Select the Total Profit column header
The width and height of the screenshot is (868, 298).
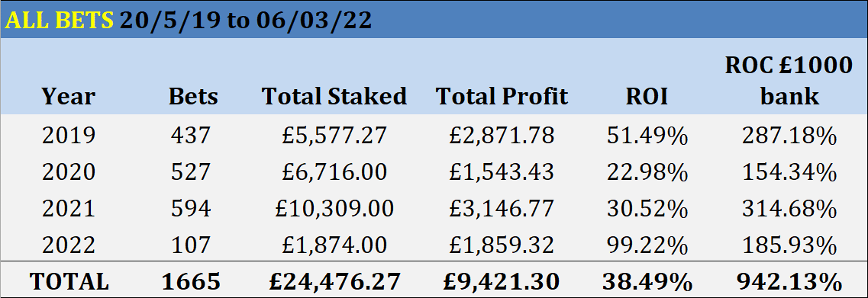click(x=502, y=96)
